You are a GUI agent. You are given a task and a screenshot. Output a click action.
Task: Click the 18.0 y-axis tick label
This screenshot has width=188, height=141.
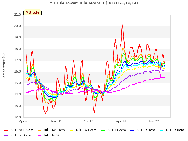point(18,49)
